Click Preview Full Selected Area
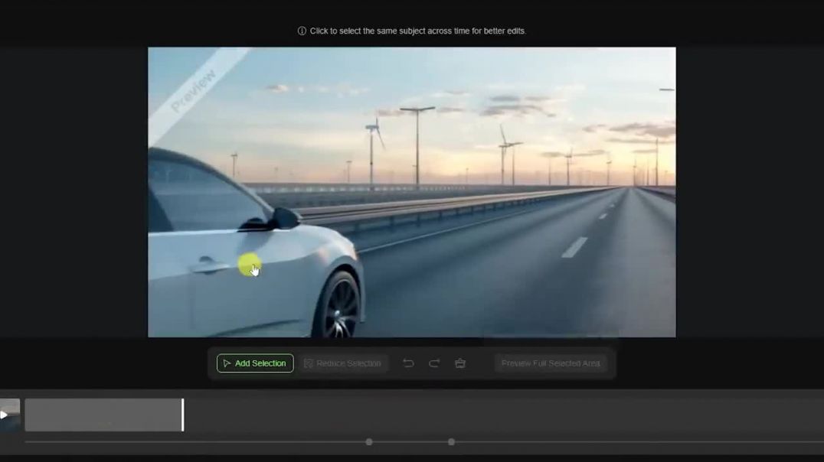 550,363
